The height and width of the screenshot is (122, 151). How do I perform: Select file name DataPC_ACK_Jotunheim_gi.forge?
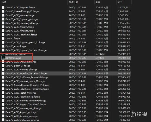pyautogui.click(x=23, y=97)
